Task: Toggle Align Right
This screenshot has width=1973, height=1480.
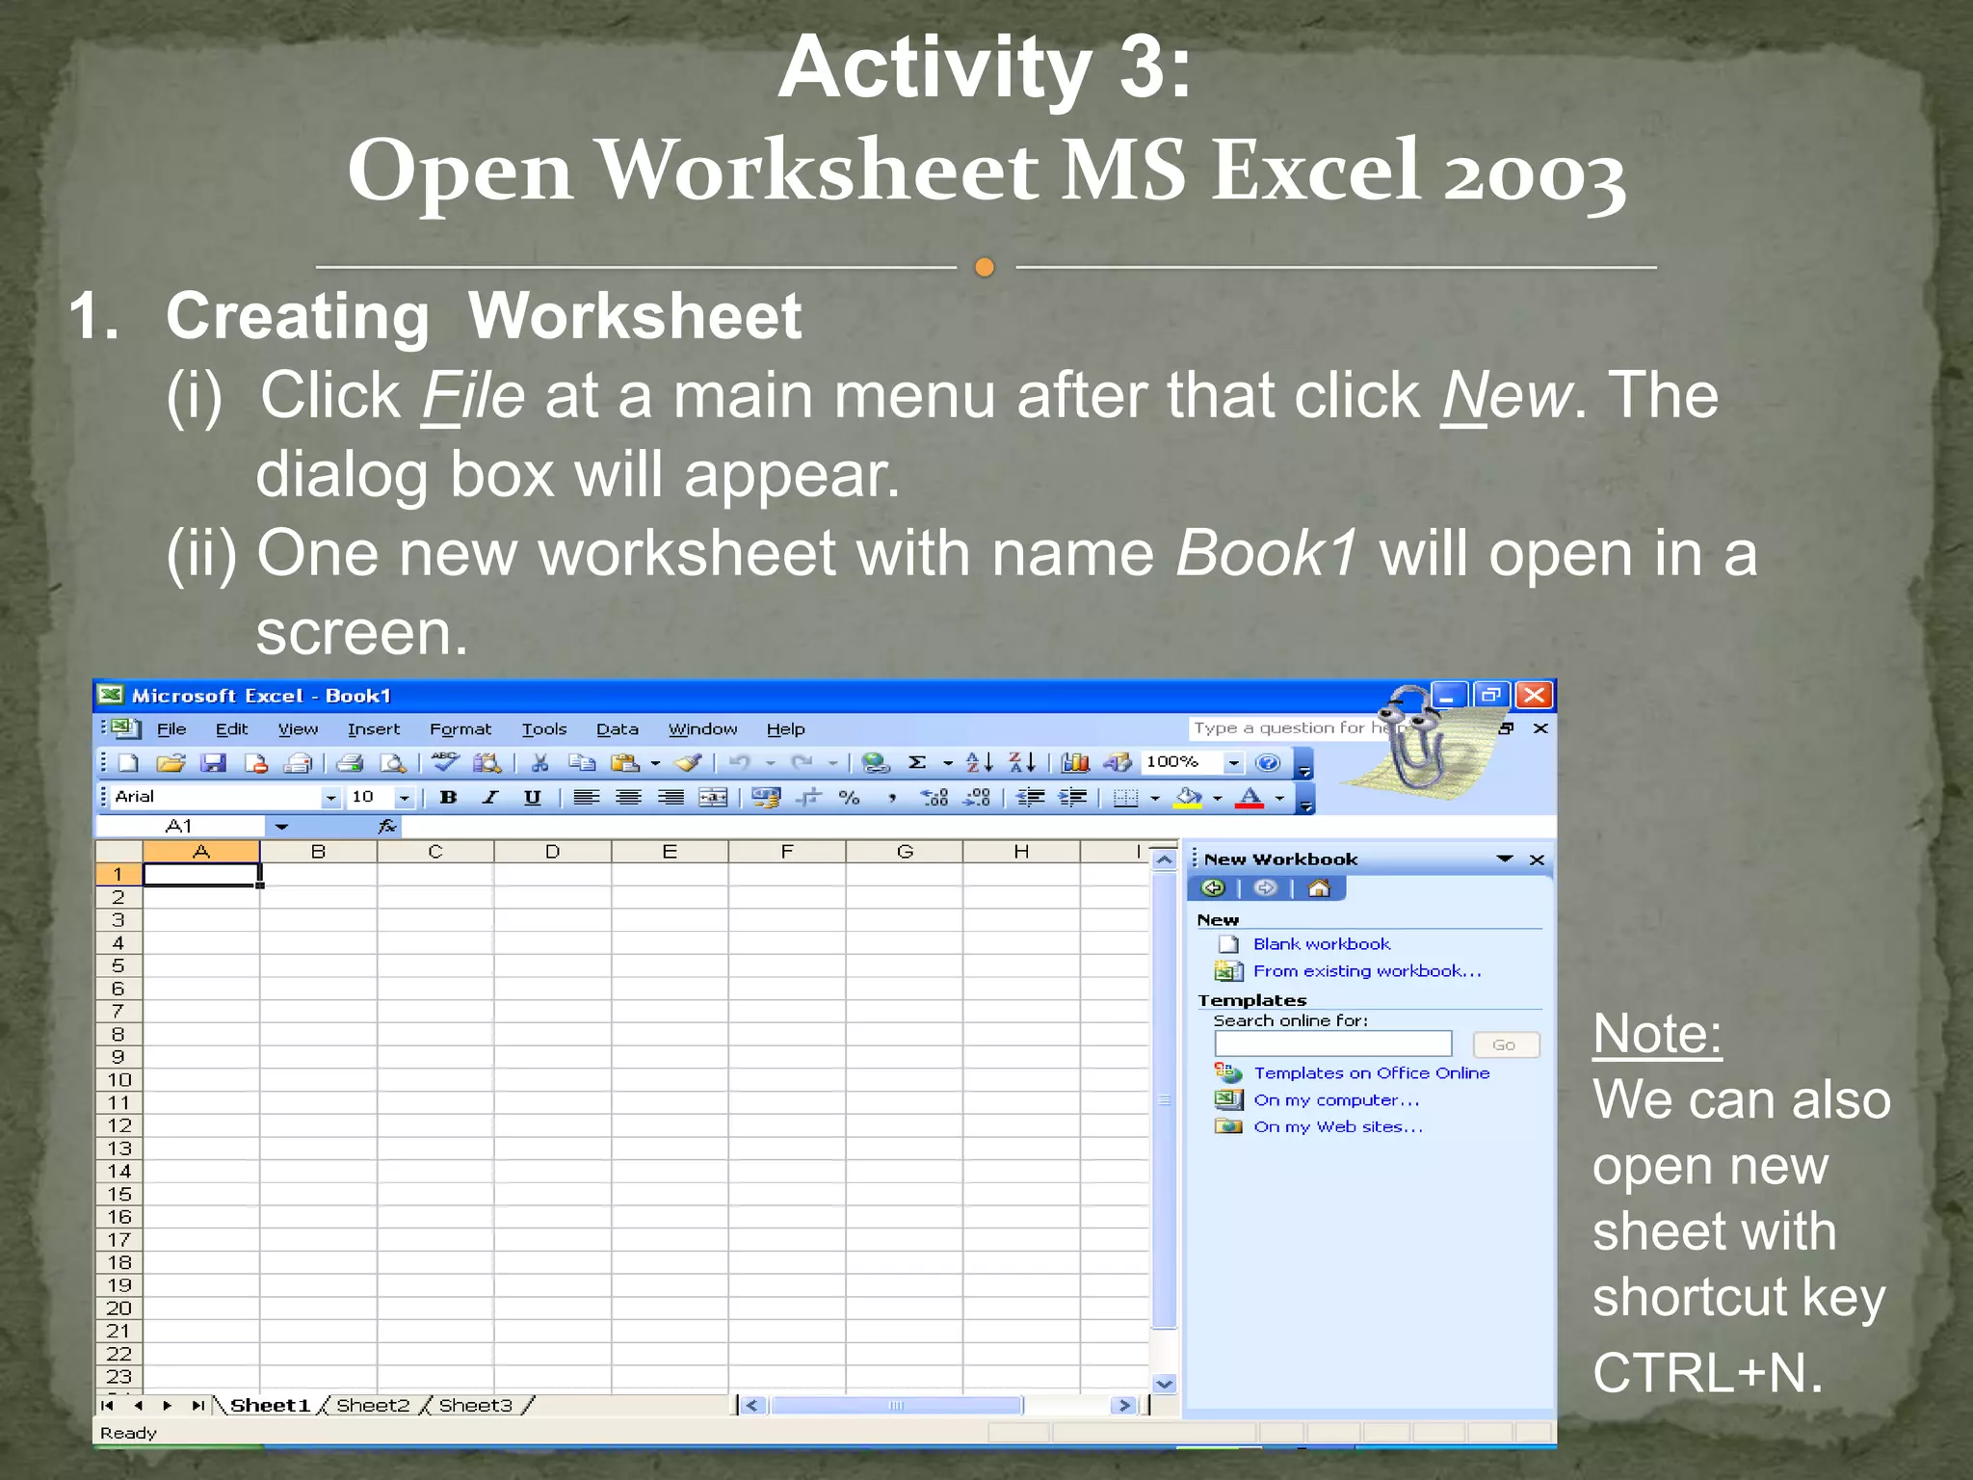Action: (671, 798)
